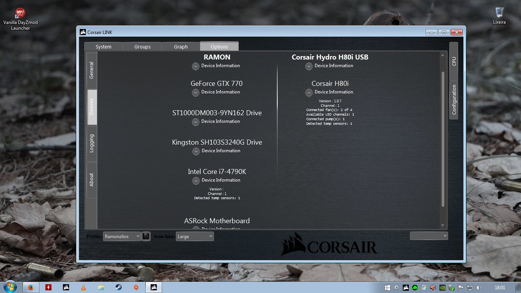Click the Show Desktop strip beside the clock
The height and width of the screenshot is (293, 521).
tap(518, 288)
